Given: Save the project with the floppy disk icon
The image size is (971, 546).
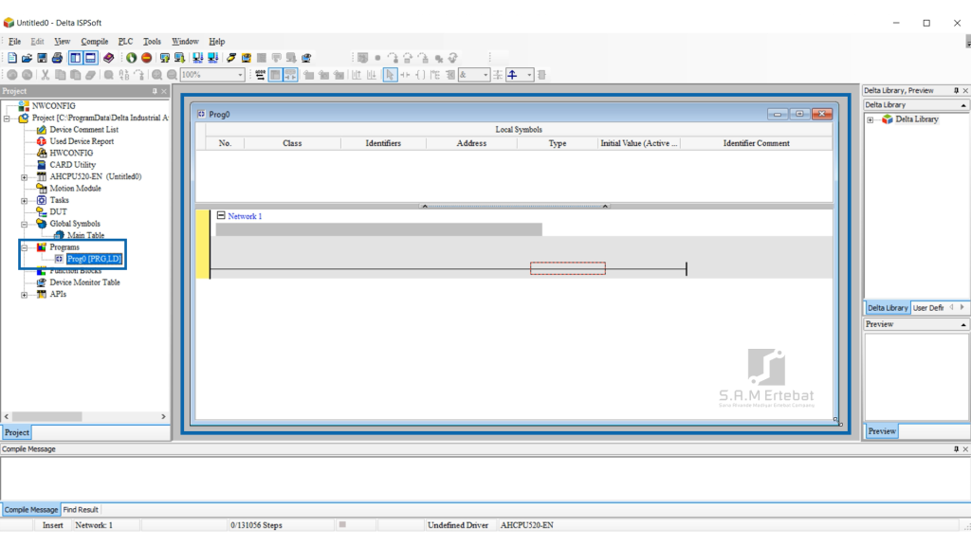Looking at the screenshot, I should coord(42,58).
